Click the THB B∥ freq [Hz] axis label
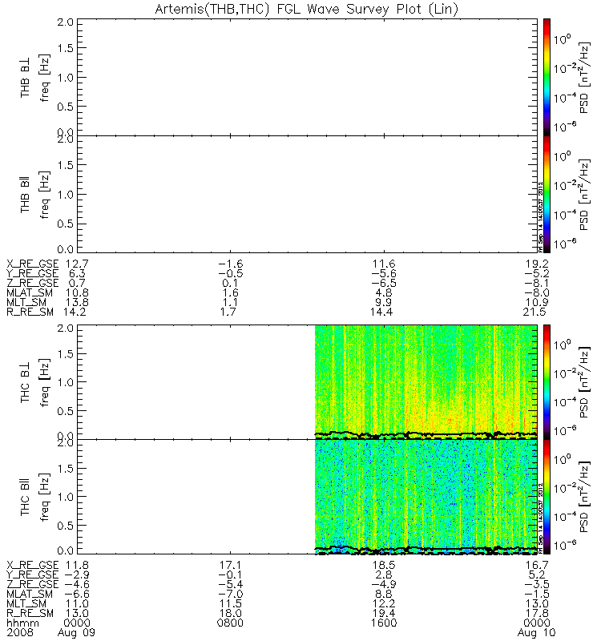The height and width of the screenshot is (641, 601). (x=45, y=195)
